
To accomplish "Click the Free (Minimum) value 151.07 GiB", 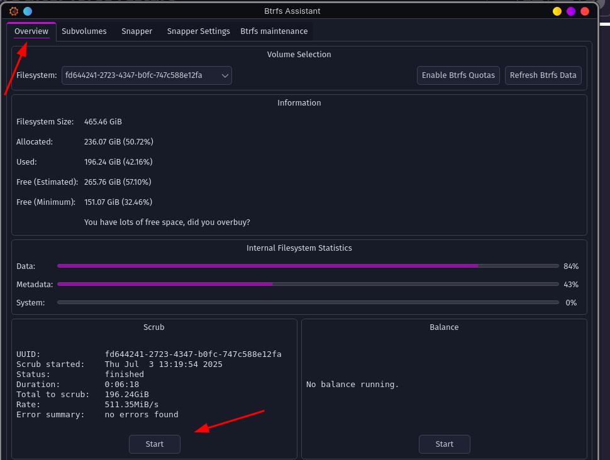I will tap(118, 202).
